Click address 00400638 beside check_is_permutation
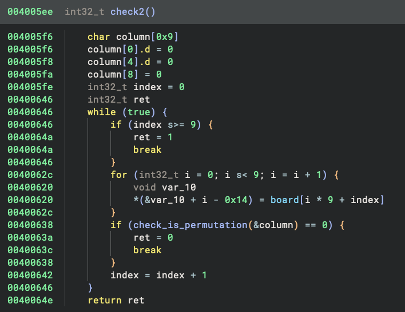The image size is (405, 312). tap(30, 225)
